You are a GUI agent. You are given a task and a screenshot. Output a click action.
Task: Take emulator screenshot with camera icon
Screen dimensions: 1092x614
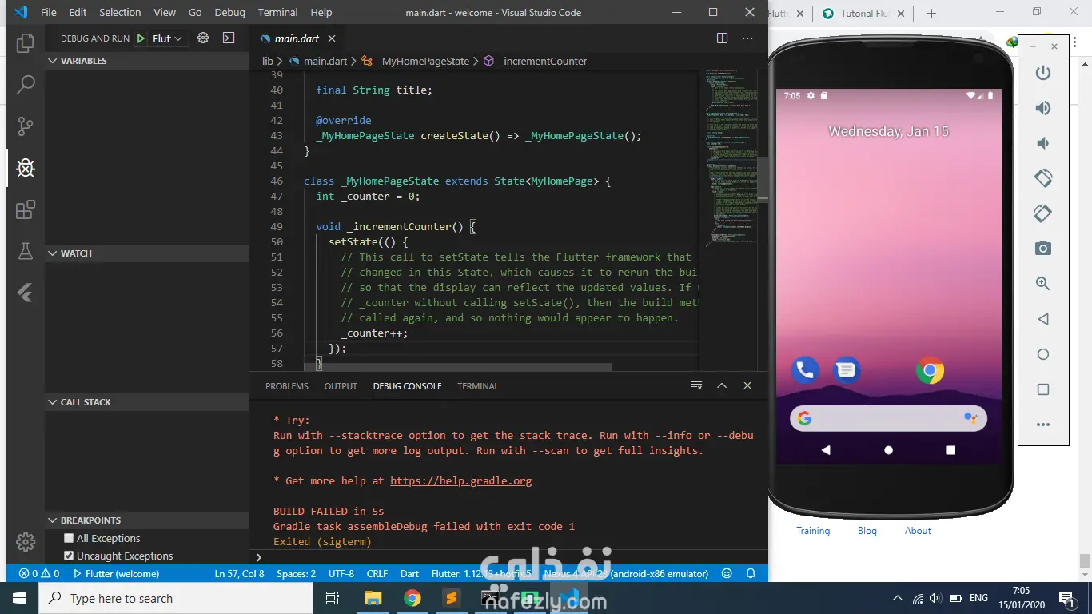tap(1042, 249)
